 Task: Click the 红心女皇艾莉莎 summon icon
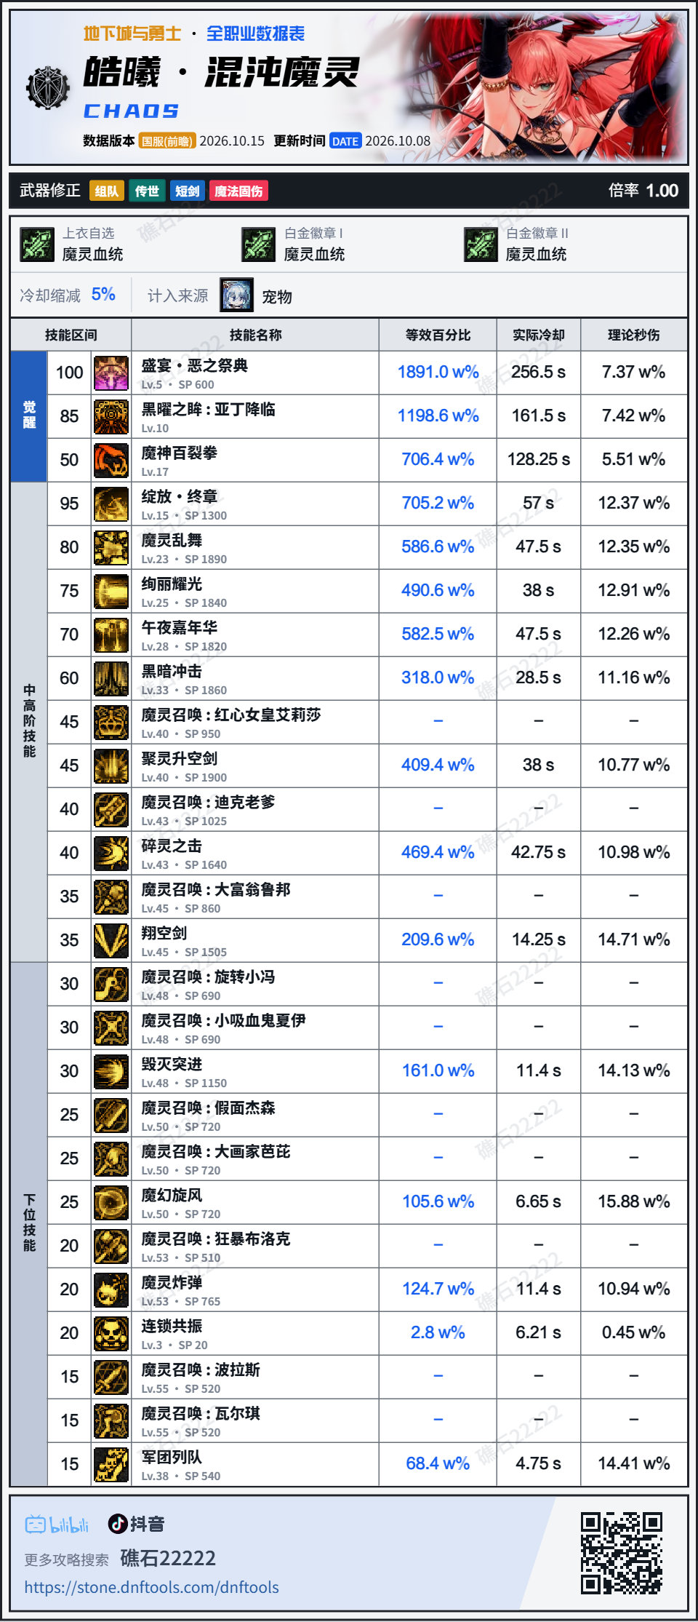111,722
